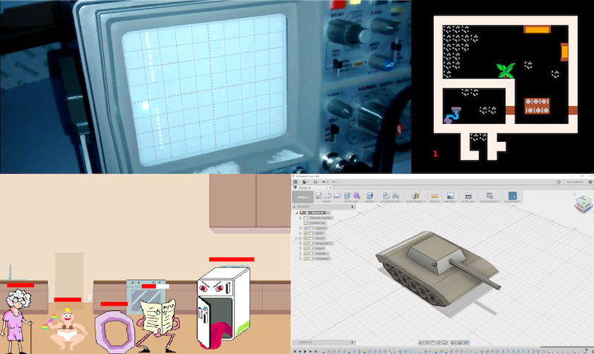594x354 pixels.
Task: Toggle lightbulb visibility of rechteKette:1
Action: click(306, 258)
